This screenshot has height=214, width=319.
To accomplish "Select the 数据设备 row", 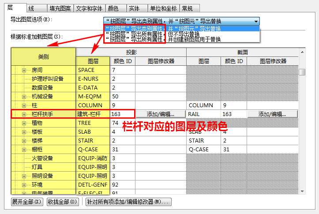I will point(43,88).
